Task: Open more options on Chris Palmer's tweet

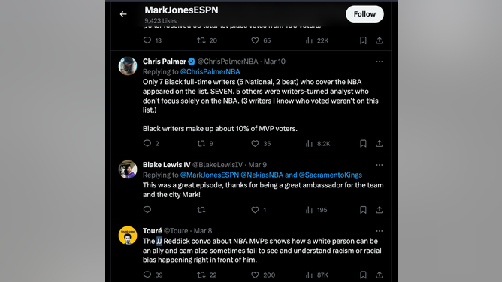Action: click(380, 61)
